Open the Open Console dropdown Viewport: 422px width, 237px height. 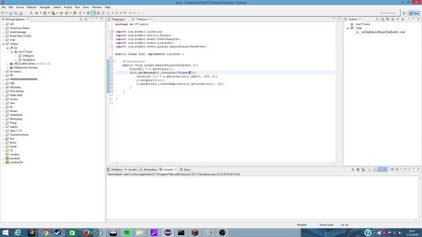[409, 170]
